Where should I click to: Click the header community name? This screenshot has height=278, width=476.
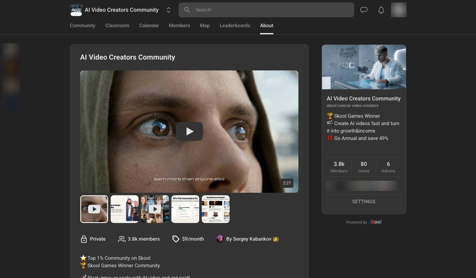coord(122,10)
